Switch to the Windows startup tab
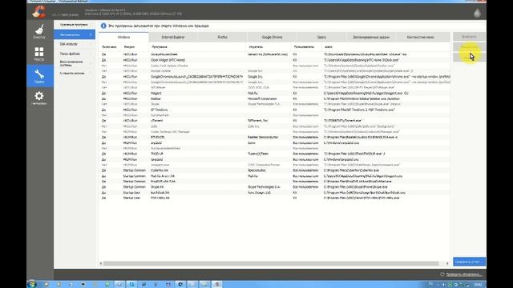 (x=123, y=38)
